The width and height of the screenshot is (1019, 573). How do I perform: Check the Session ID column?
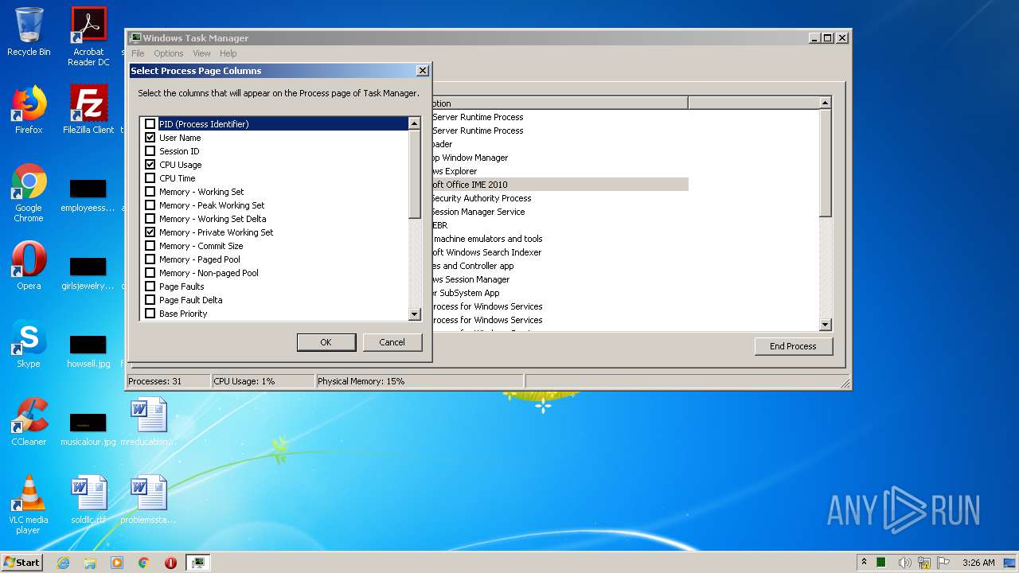point(150,151)
